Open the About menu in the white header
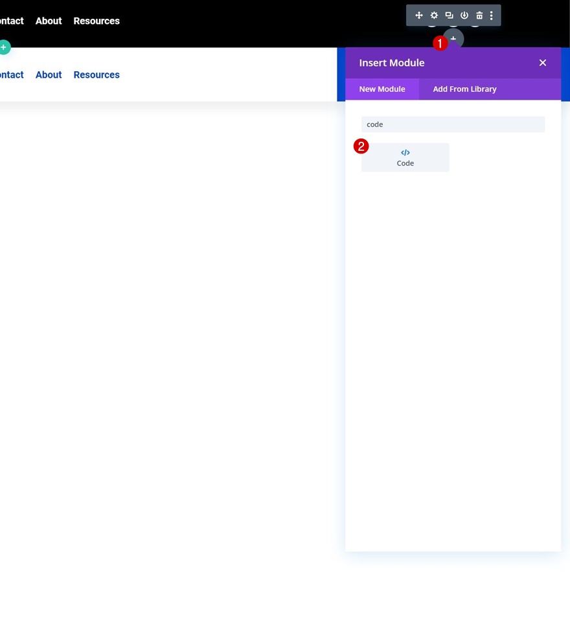Viewport: 570px width, 624px height. (x=48, y=74)
